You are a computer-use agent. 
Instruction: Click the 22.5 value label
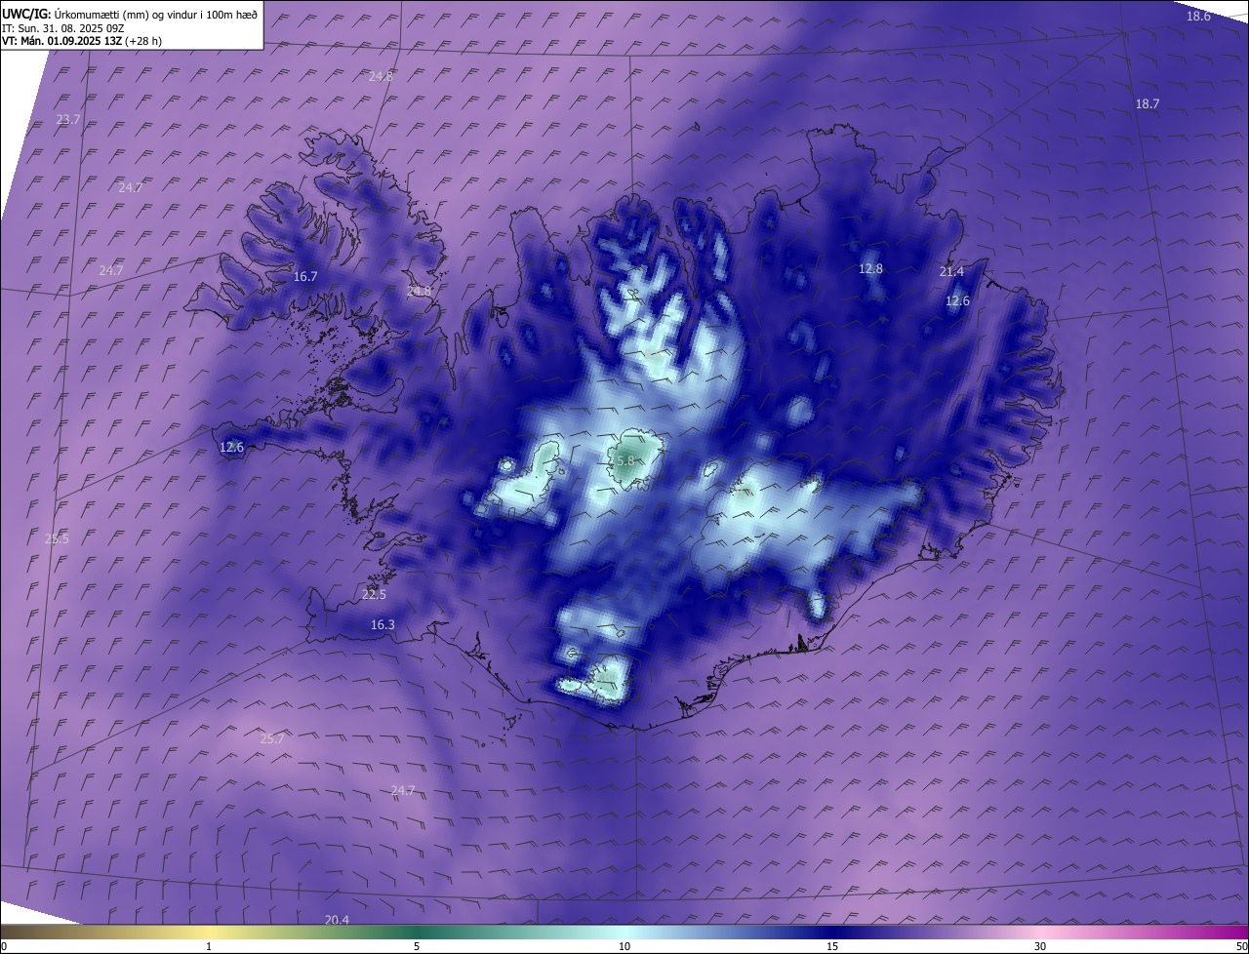tap(374, 594)
